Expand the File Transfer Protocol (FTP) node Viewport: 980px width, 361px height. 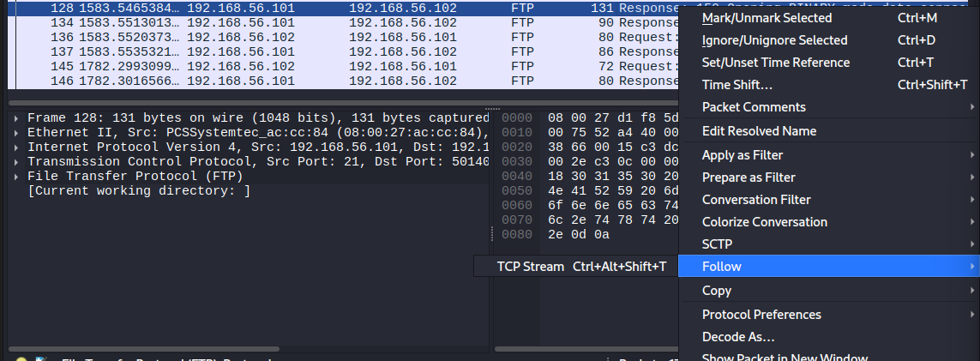(17, 176)
